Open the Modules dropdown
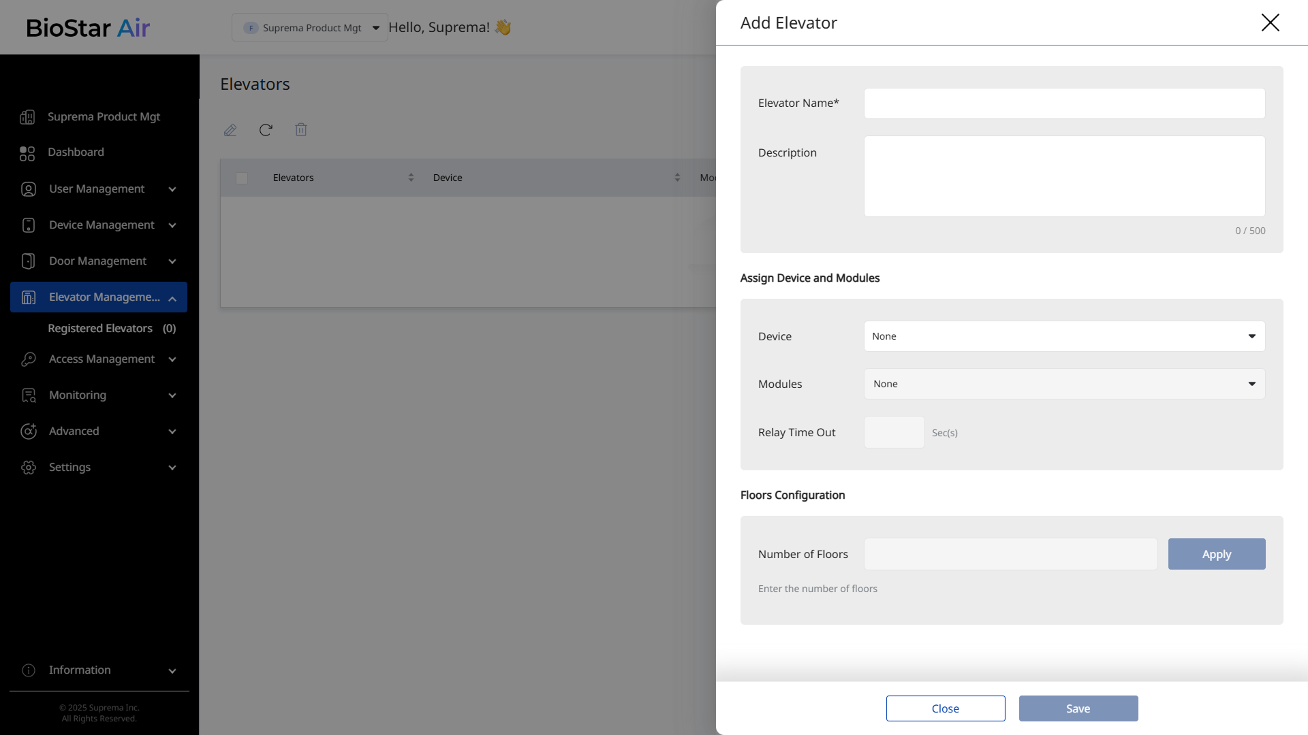Screen dimensions: 1308x735 coord(1064,384)
